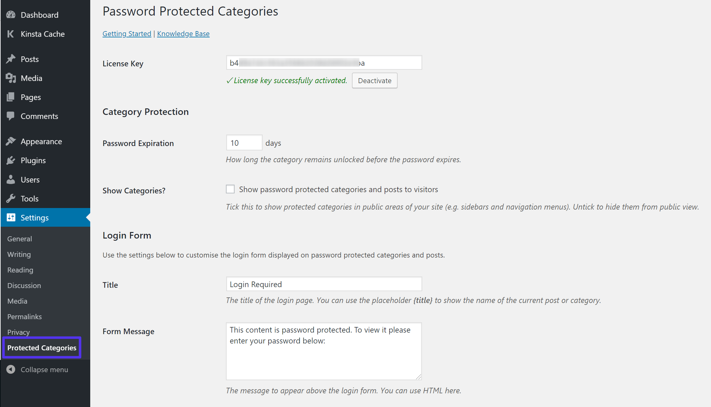Toggle Show password protected categories checkbox
711x407 pixels.
click(x=230, y=189)
